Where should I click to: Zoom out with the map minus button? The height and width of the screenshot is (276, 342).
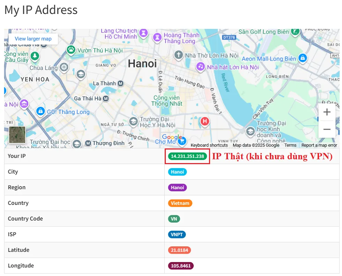pyautogui.click(x=327, y=129)
